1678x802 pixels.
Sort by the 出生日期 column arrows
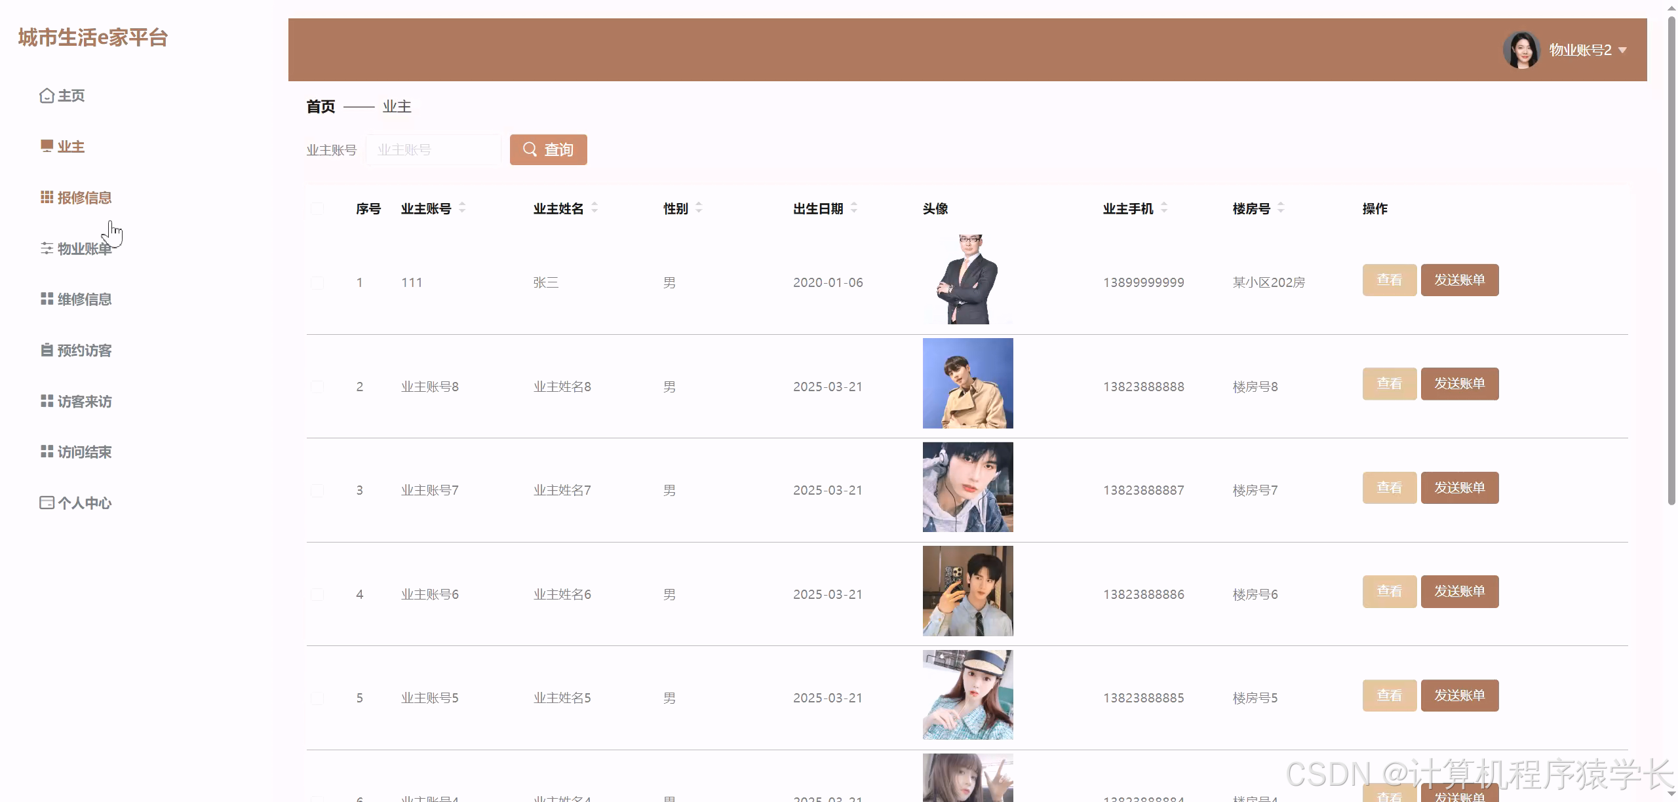[854, 208]
